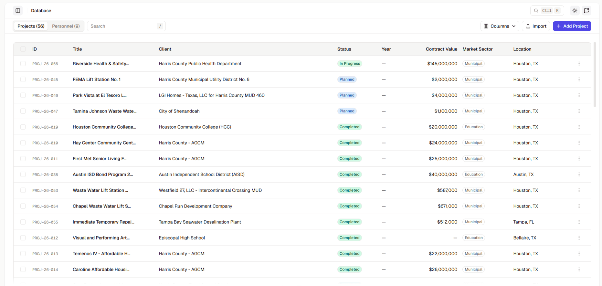
Task: Sort by Client column header
Action: (x=165, y=49)
